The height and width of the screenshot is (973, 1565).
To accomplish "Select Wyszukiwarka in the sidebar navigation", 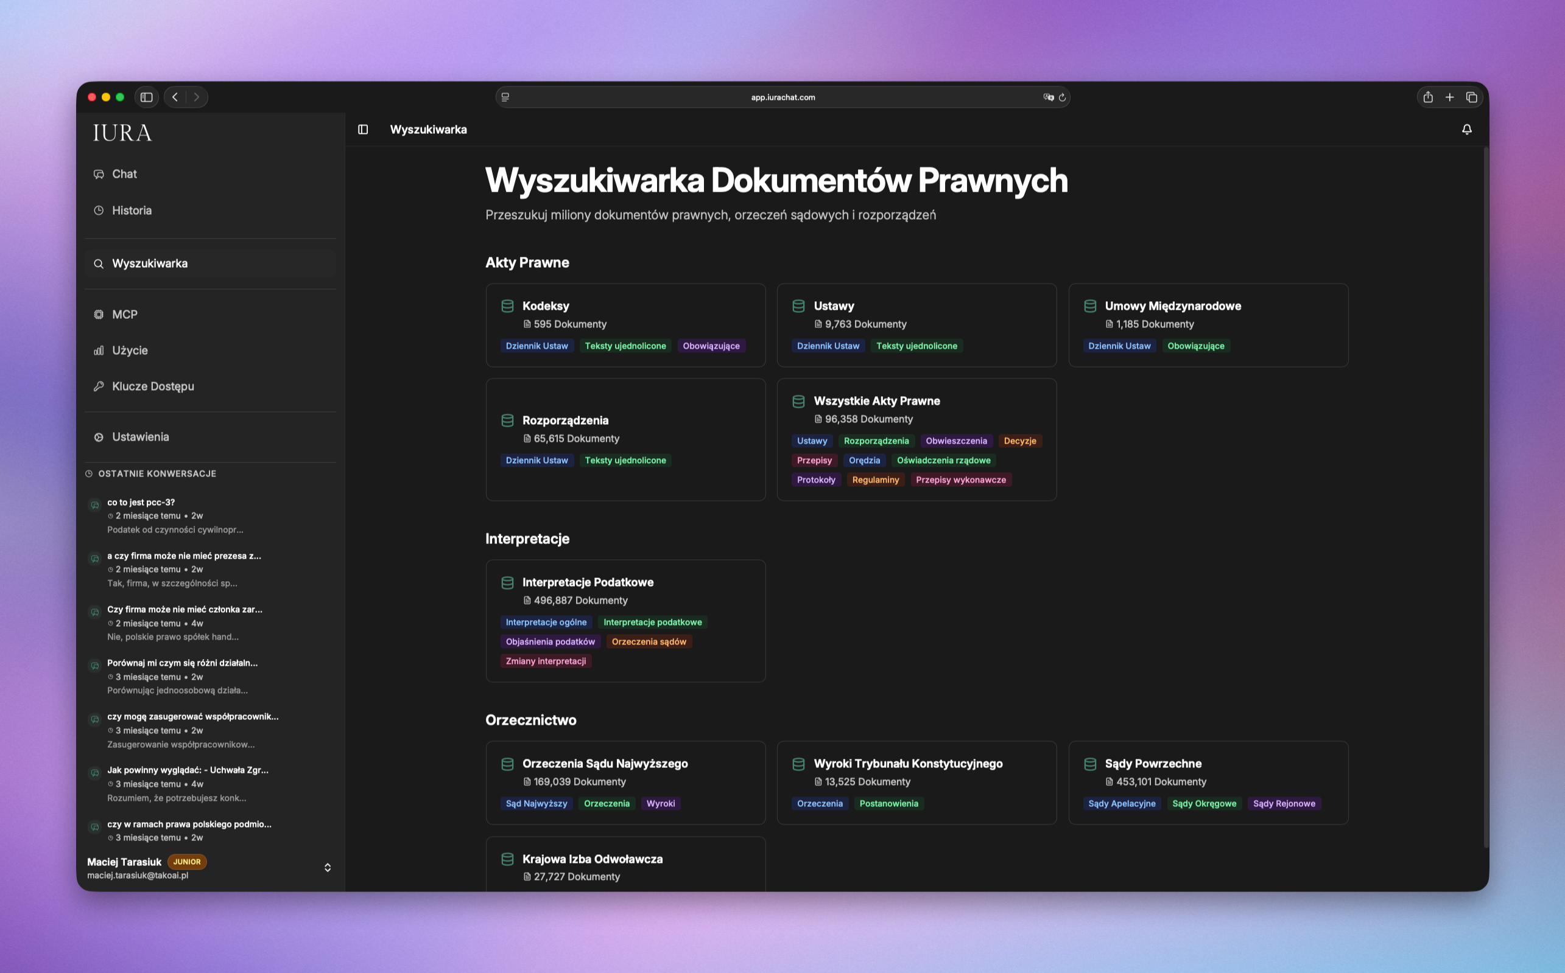I will [x=150, y=263].
